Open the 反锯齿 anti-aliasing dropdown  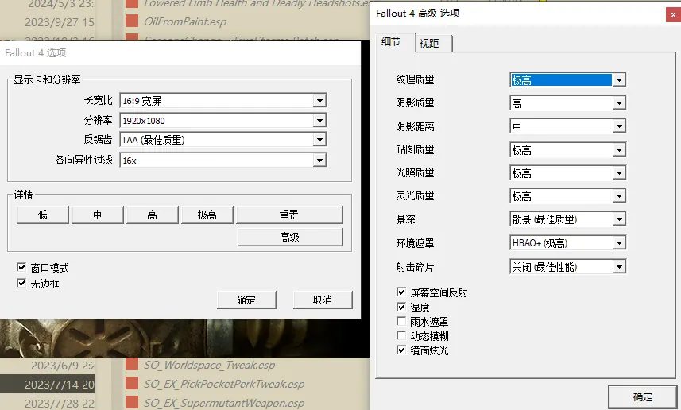tap(223, 139)
